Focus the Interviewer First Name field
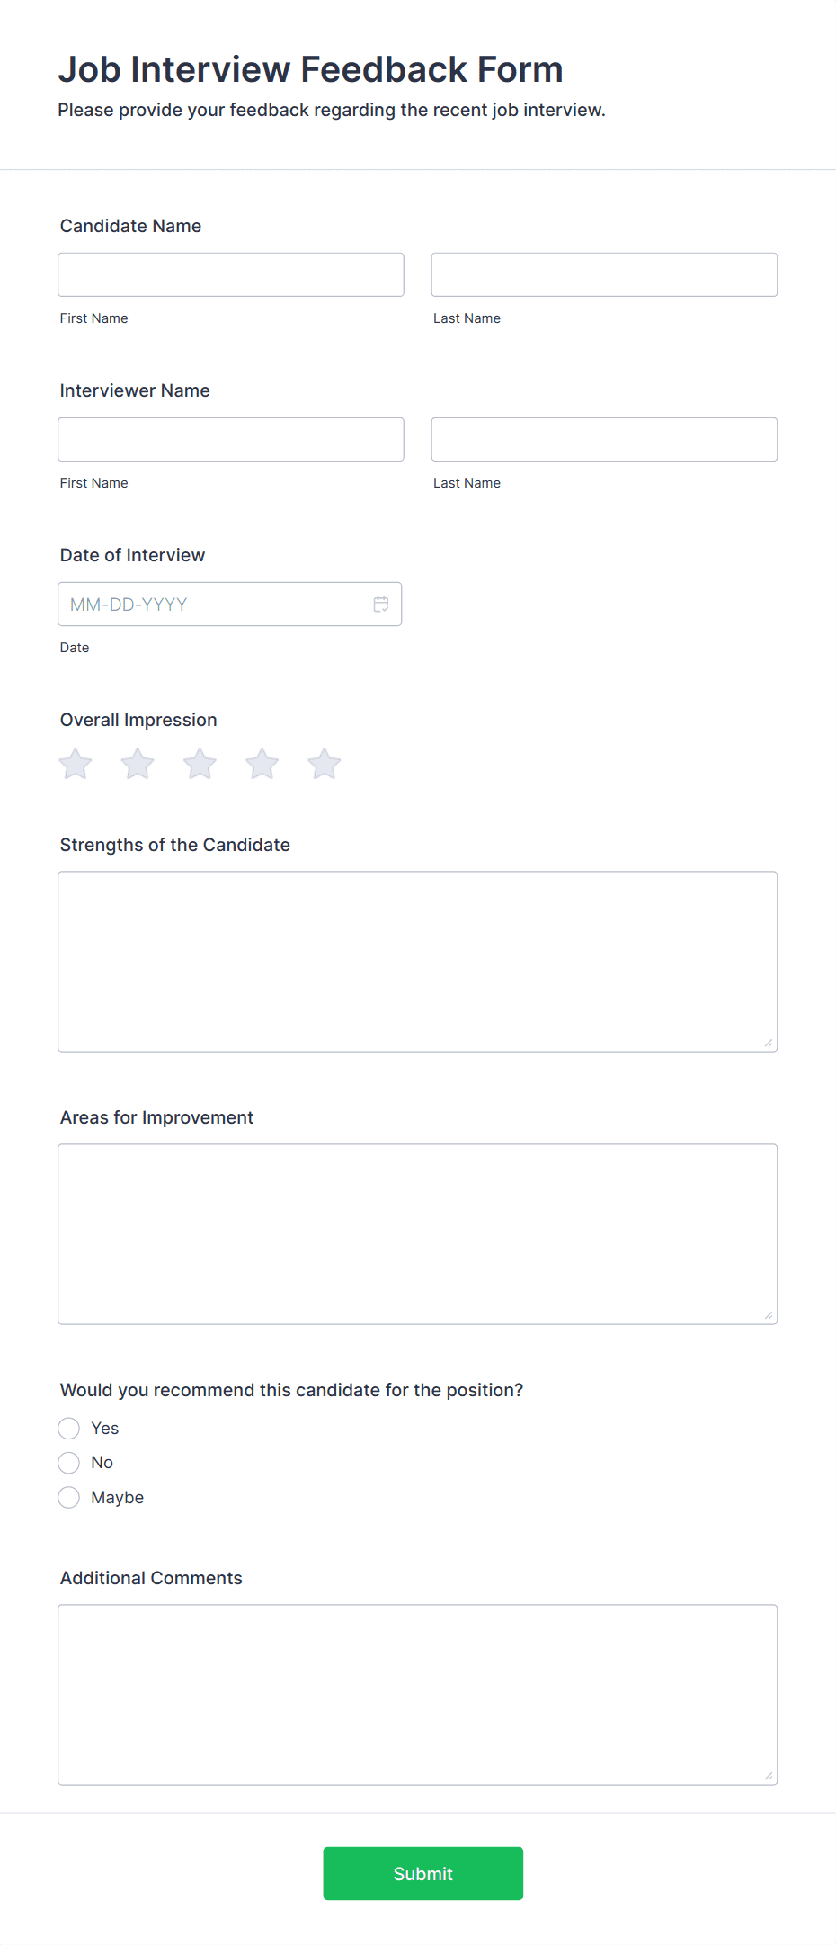 tap(231, 439)
